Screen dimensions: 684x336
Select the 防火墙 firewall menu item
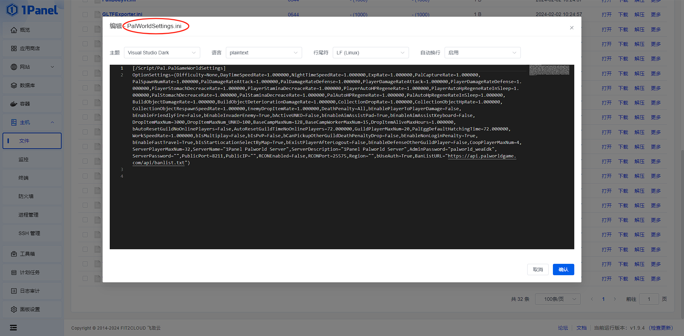tap(32, 196)
